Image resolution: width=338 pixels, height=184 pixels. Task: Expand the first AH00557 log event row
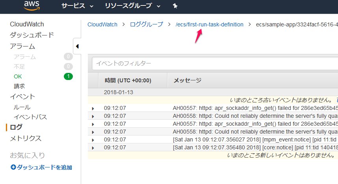pos(93,108)
